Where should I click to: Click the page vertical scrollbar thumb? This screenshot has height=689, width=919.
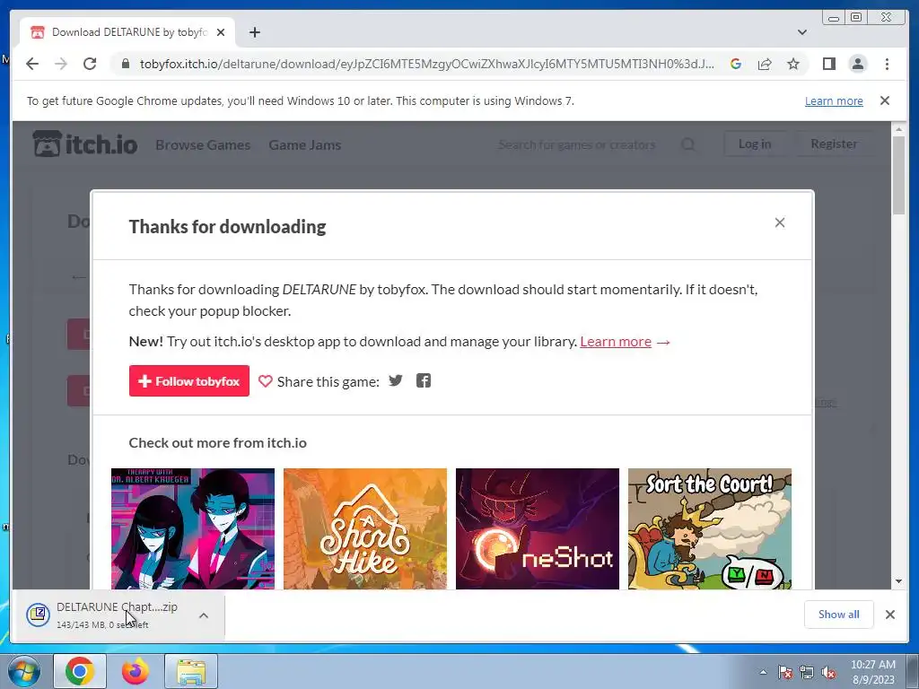tap(898, 176)
